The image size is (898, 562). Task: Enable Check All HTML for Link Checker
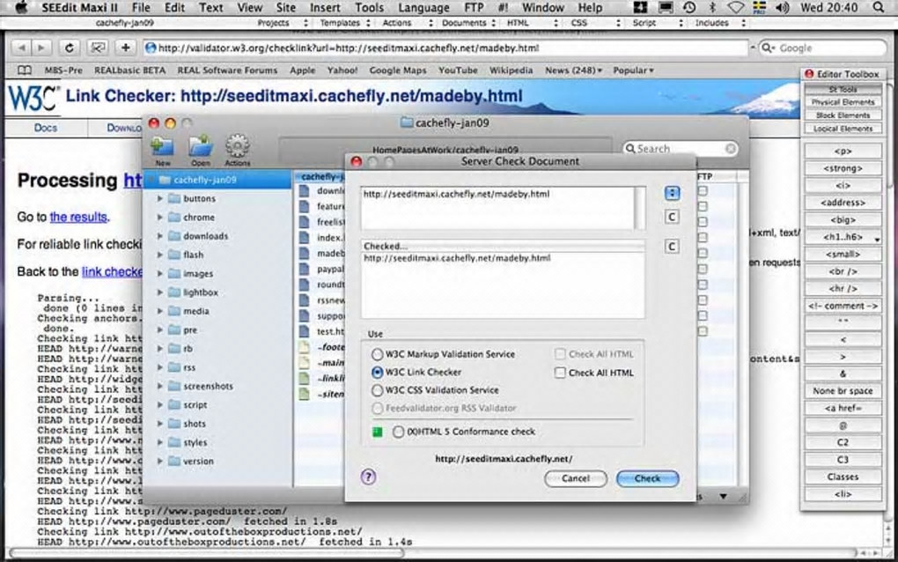click(560, 373)
